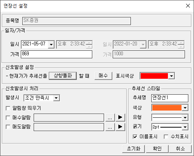Open the 유형 line type dropdown
This screenshot has width=194, height=156.
185,118
